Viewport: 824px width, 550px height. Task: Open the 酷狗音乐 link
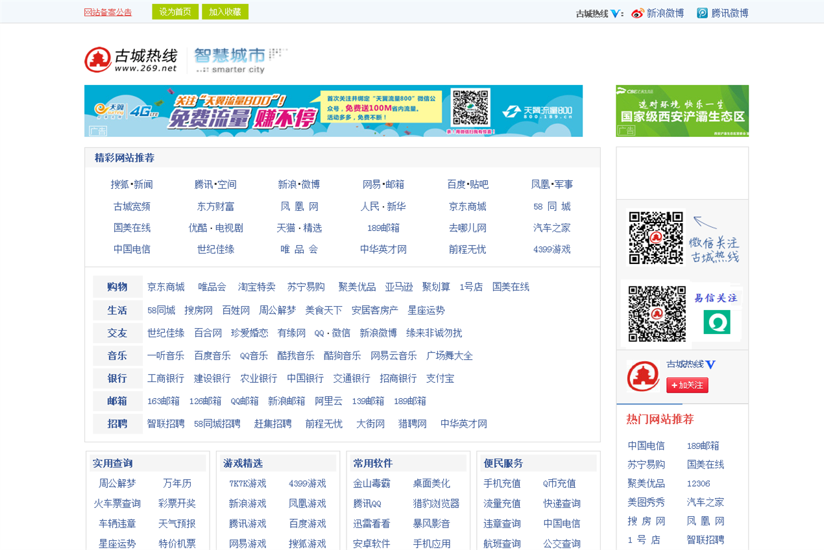(343, 356)
